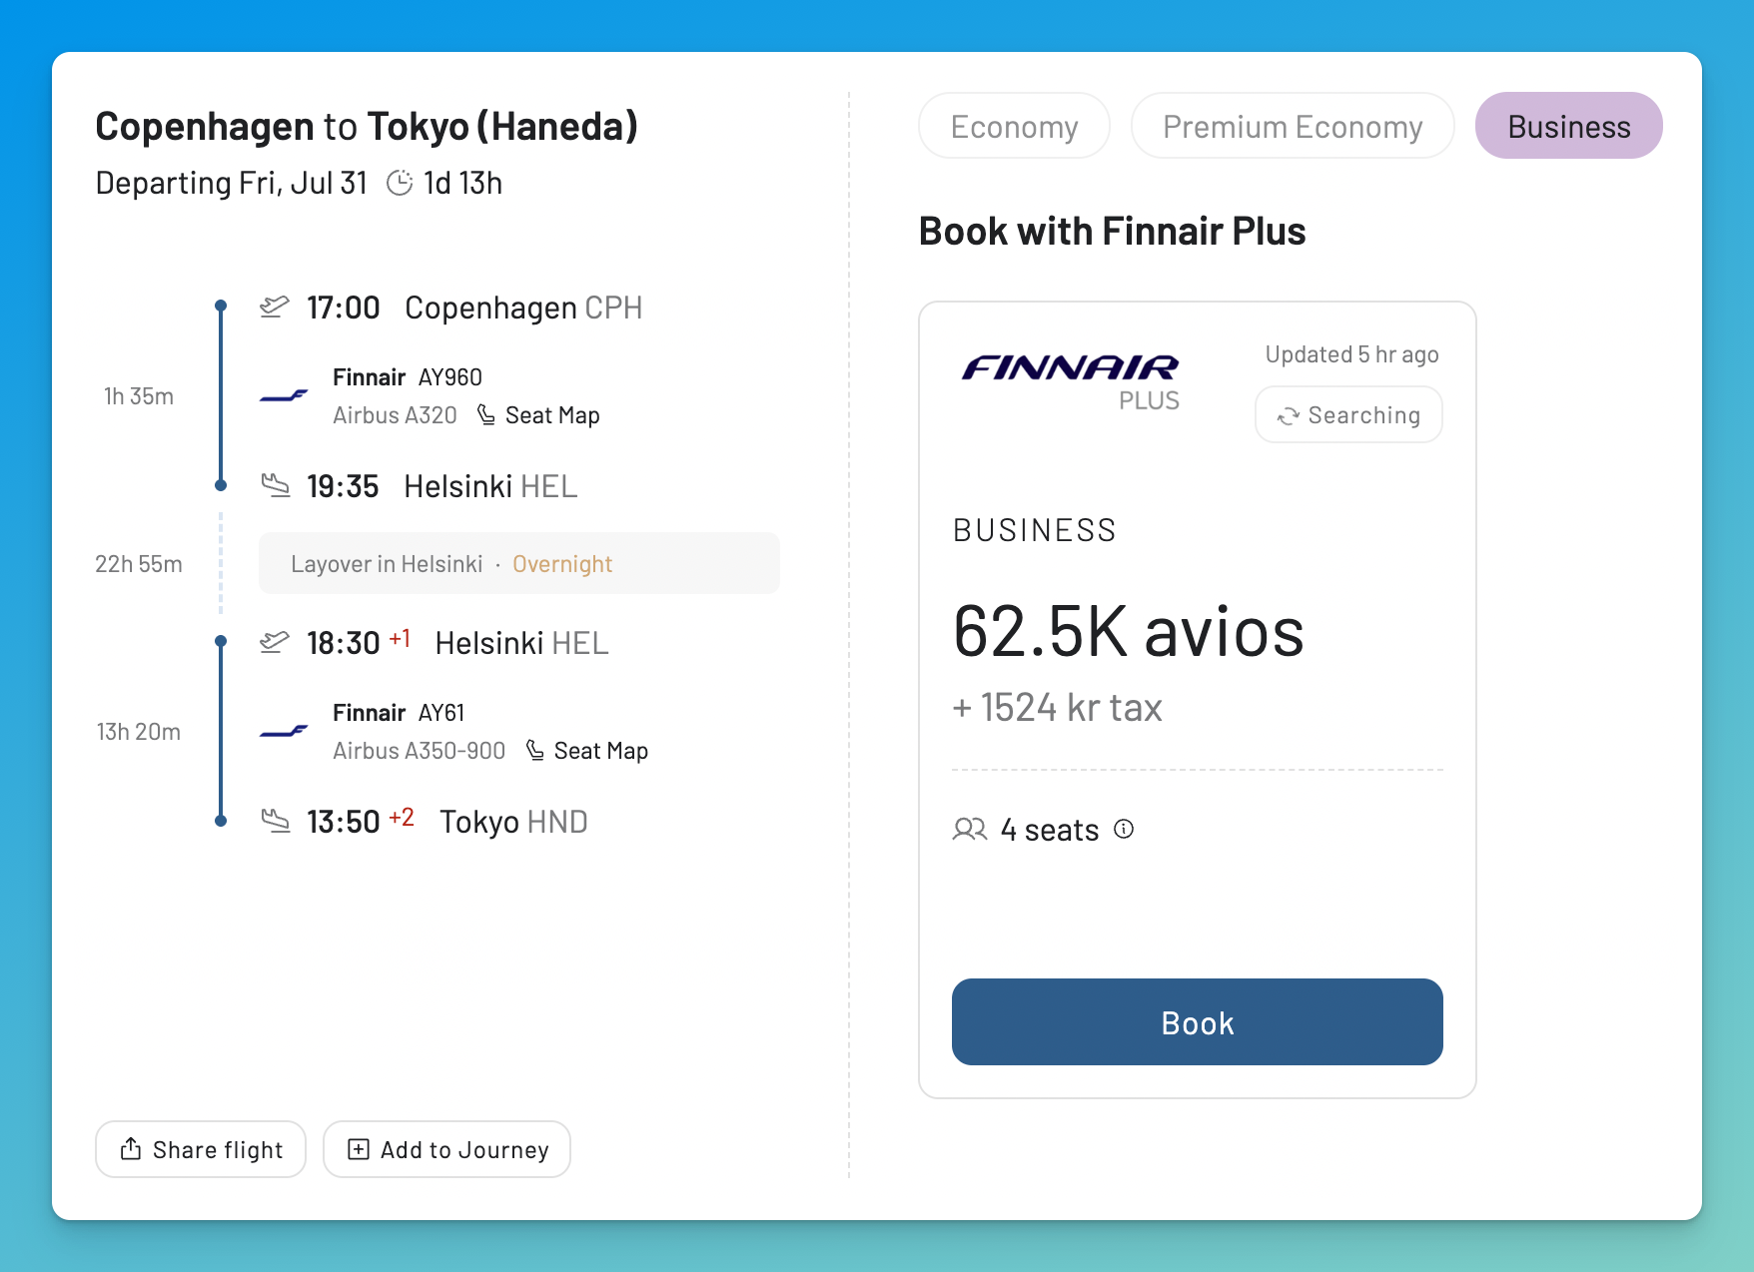Viewport: 1754px width, 1272px height.
Task: Click the seat icon beside the AY960 Seat Map
Action: pyautogui.click(x=486, y=414)
